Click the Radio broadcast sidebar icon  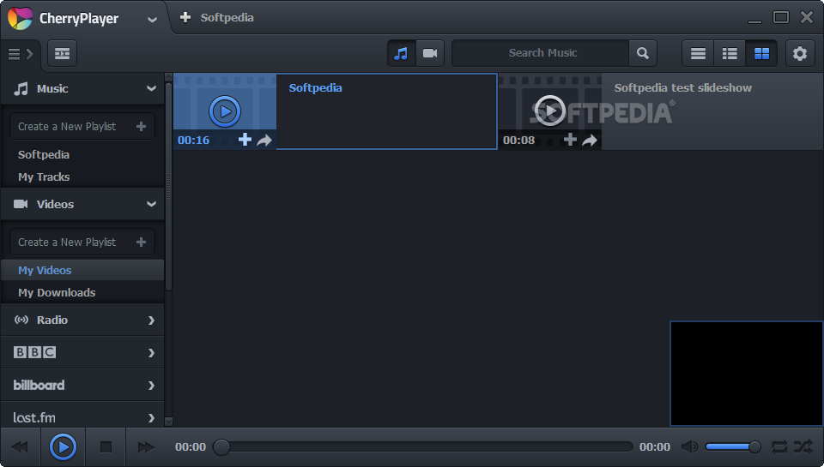(21, 320)
